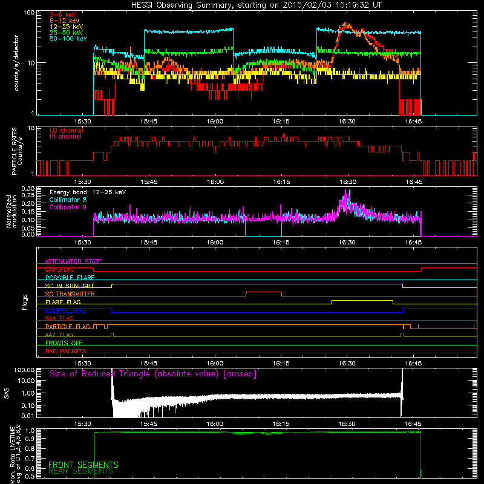Image resolution: width=484 pixels, height=484 pixels.
Task: Click the SC TRANSMITTER flag label
Action: click(x=70, y=293)
